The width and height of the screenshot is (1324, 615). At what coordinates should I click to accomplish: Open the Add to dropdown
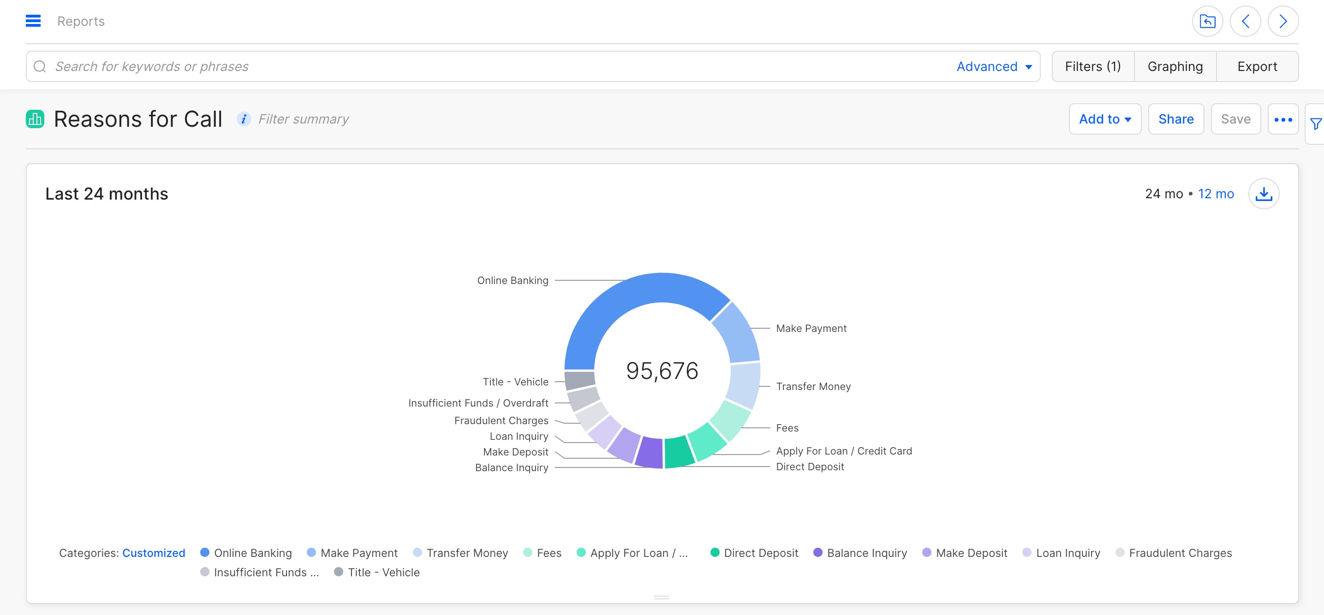point(1104,119)
